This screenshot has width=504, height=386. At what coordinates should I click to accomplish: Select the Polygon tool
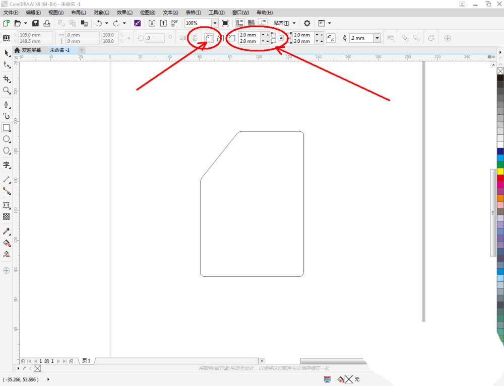pyautogui.click(x=7, y=150)
